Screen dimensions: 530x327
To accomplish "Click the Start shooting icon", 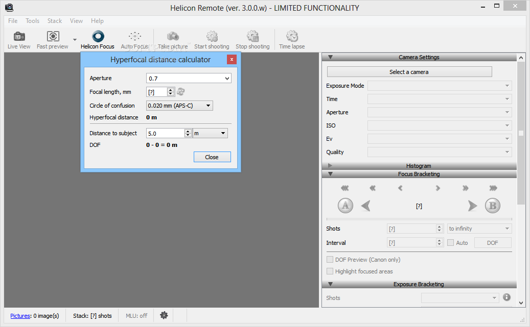I will [x=212, y=36].
